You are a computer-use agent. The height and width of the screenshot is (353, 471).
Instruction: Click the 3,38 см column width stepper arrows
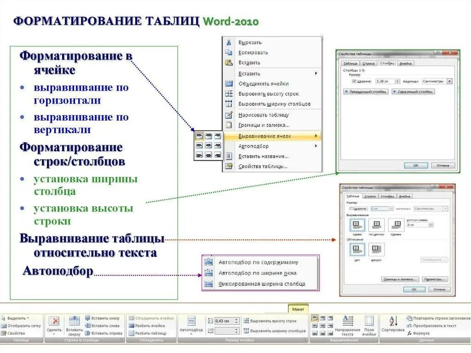click(x=397, y=81)
